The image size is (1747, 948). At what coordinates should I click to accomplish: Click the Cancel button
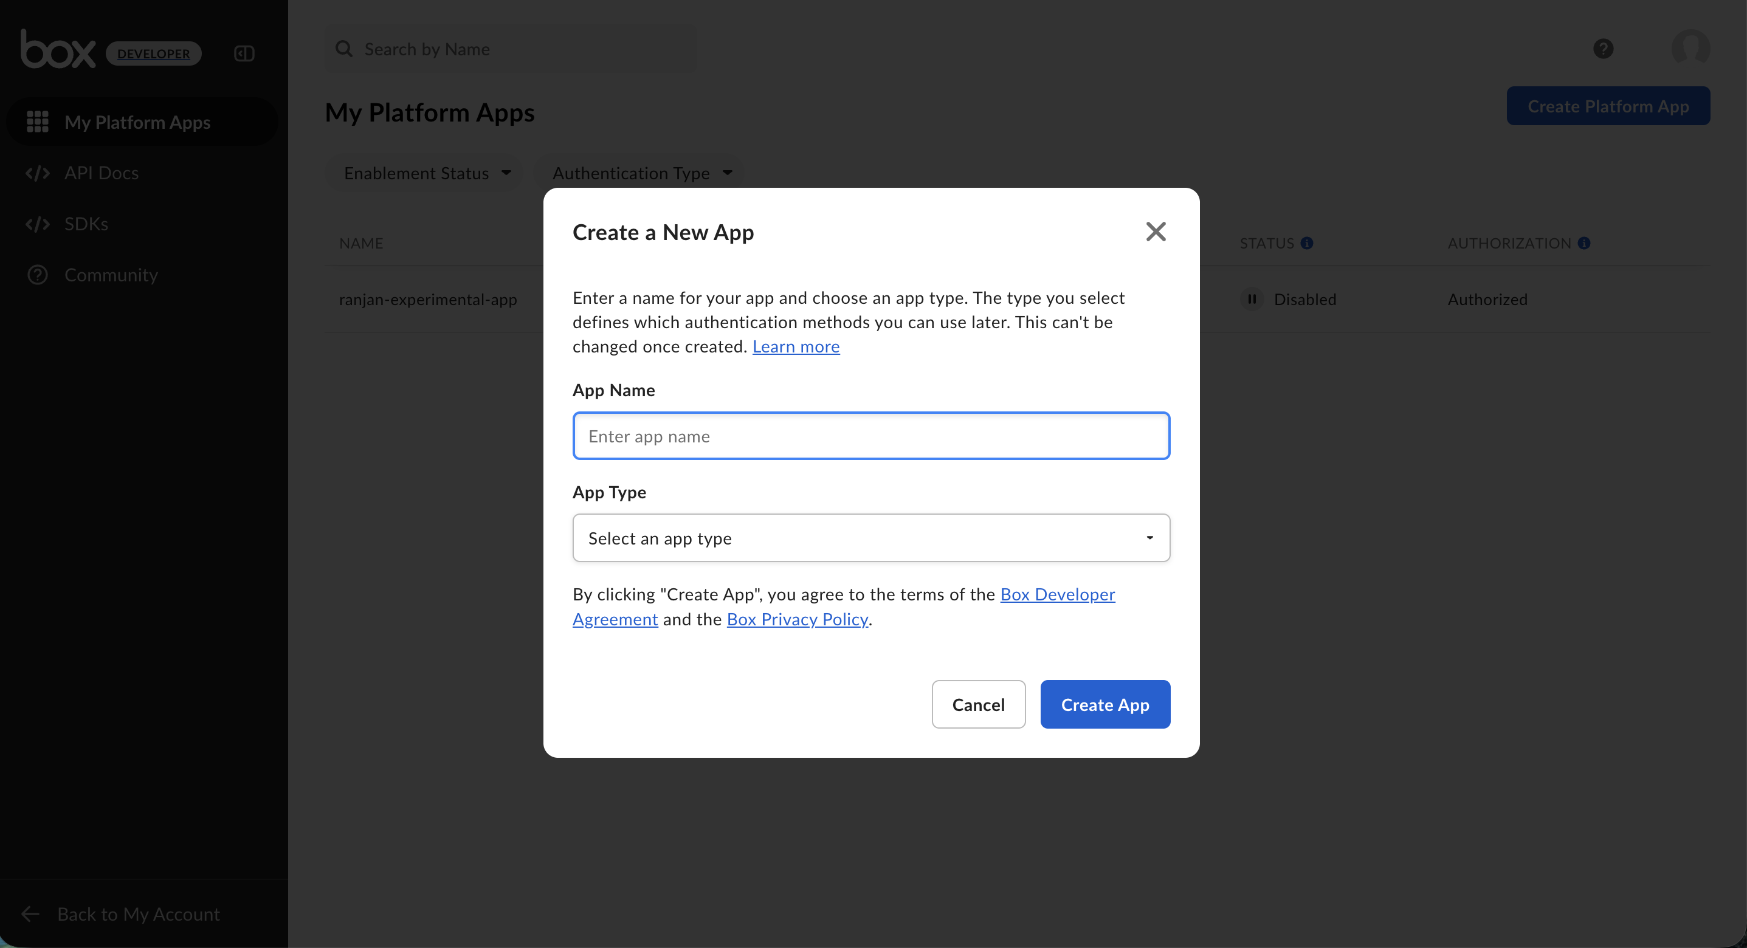[x=978, y=704]
